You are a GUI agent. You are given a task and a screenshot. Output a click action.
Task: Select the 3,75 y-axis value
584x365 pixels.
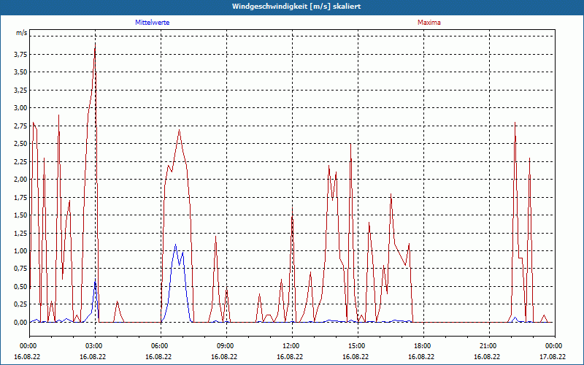pyautogui.click(x=20, y=54)
